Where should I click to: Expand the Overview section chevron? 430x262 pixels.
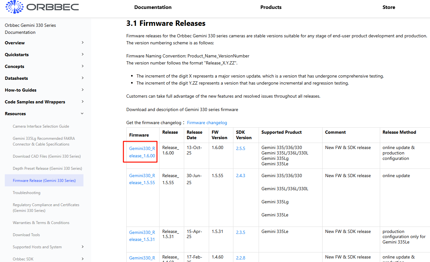pyautogui.click(x=82, y=43)
